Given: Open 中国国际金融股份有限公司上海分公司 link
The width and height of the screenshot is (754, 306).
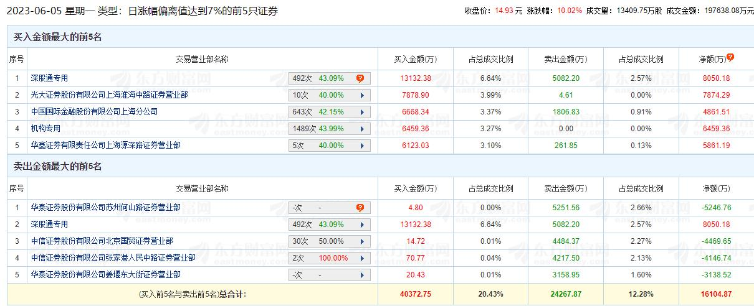Looking at the screenshot, I should 94,112.
